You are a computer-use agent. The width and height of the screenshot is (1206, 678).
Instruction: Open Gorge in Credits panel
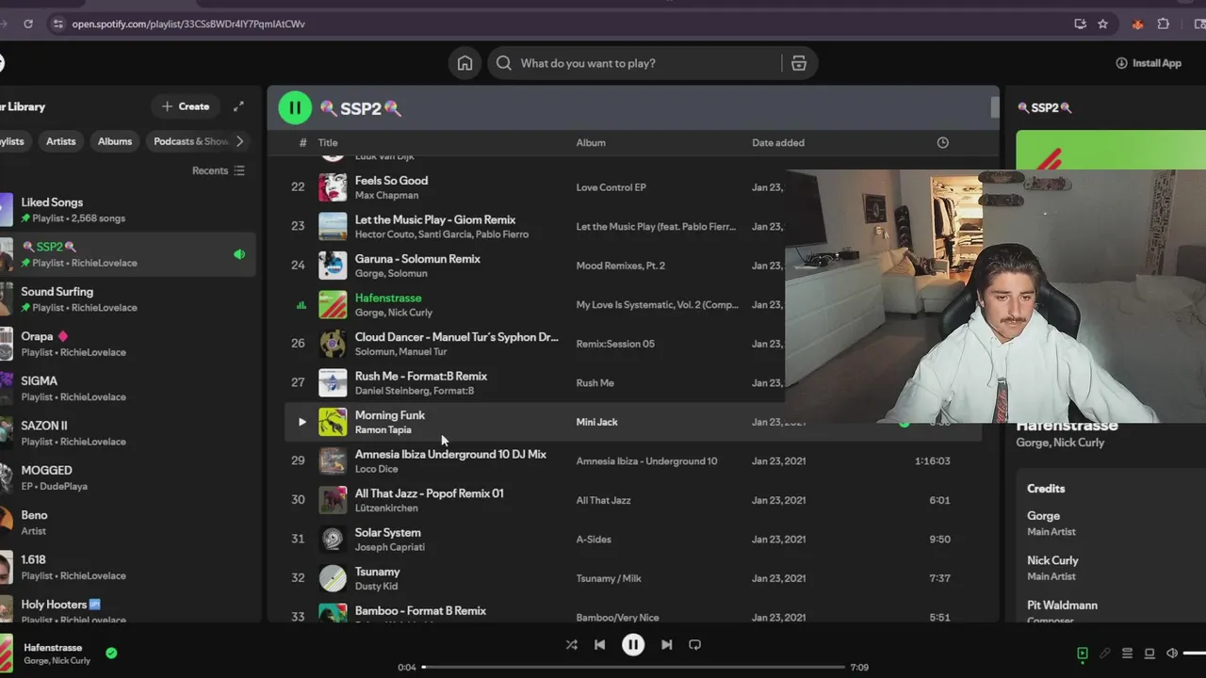click(1043, 516)
